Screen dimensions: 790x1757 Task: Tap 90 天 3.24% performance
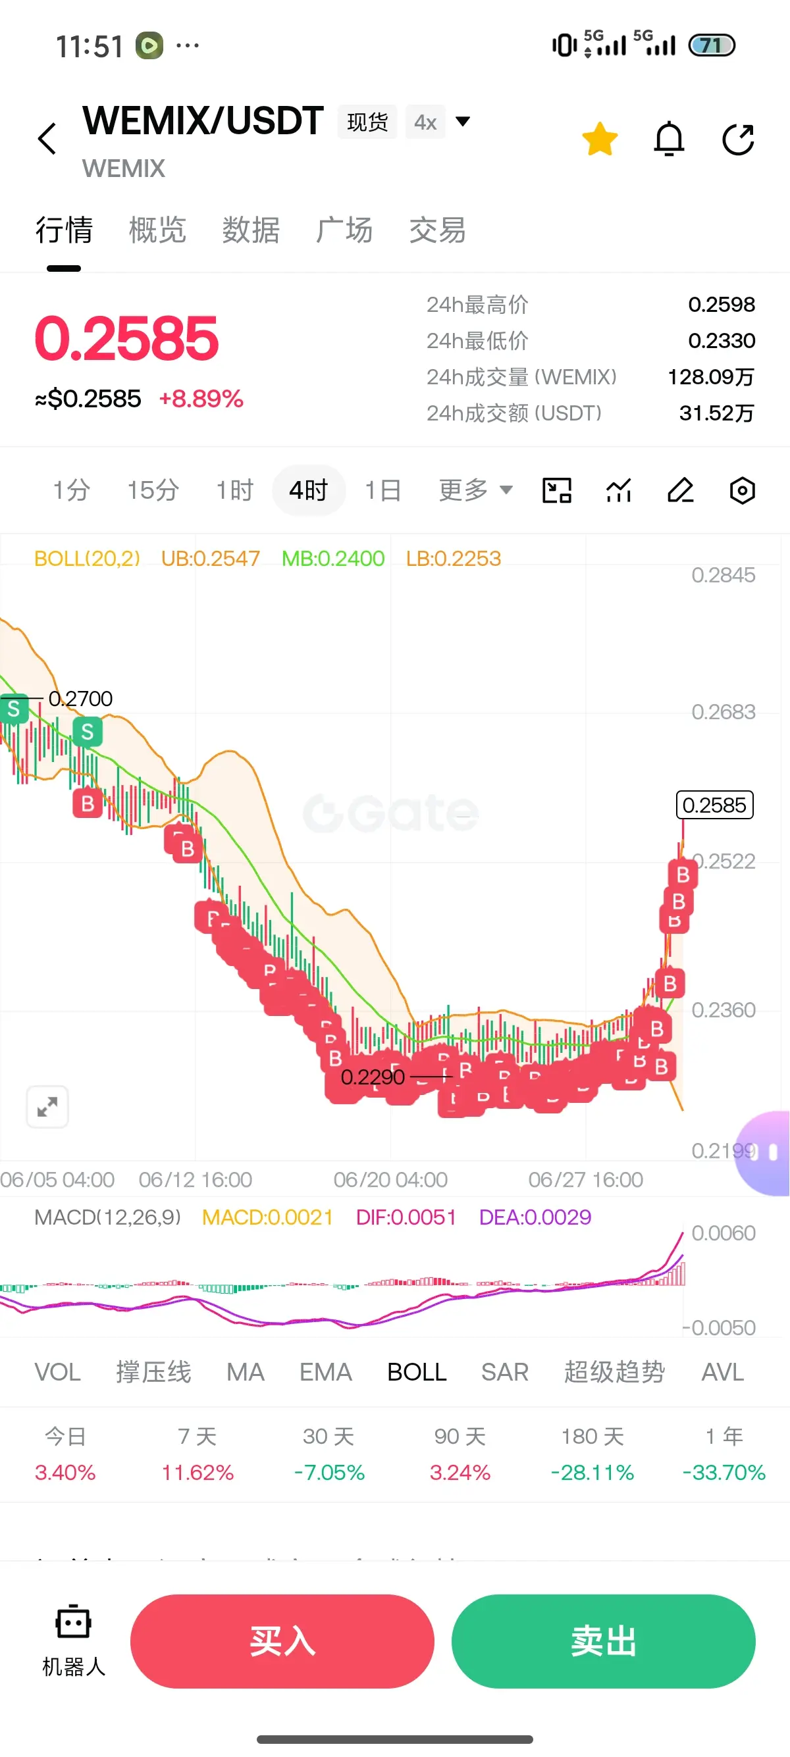click(460, 1454)
